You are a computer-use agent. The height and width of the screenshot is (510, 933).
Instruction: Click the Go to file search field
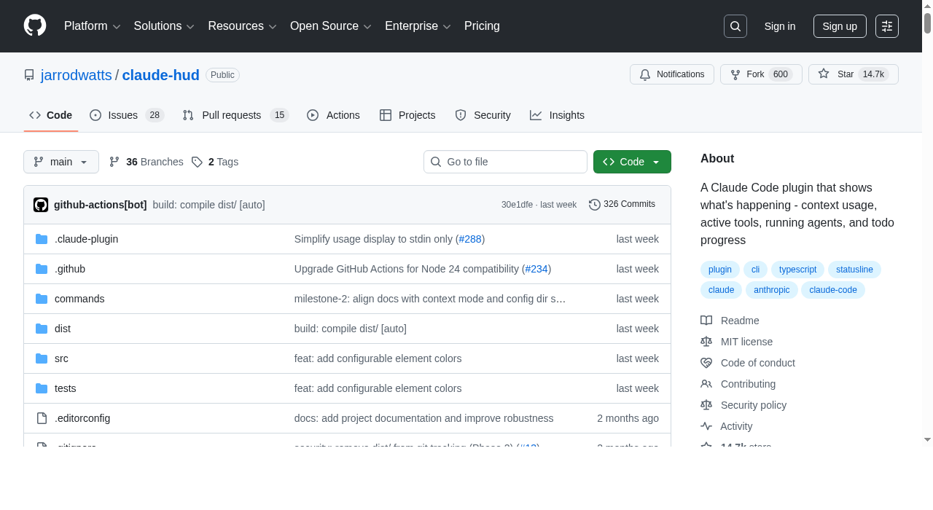pos(513,162)
